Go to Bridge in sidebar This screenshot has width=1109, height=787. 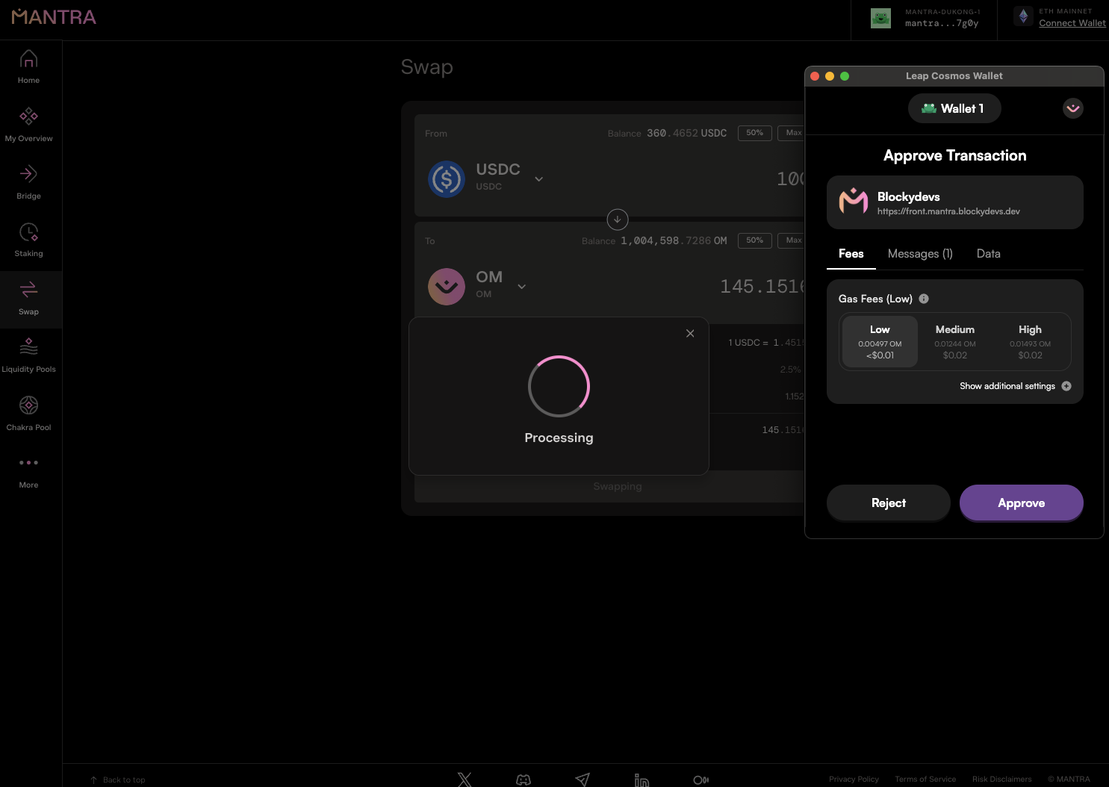28,175
